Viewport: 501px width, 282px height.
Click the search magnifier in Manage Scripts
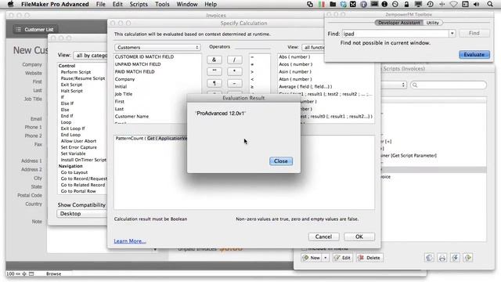[415, 85]
